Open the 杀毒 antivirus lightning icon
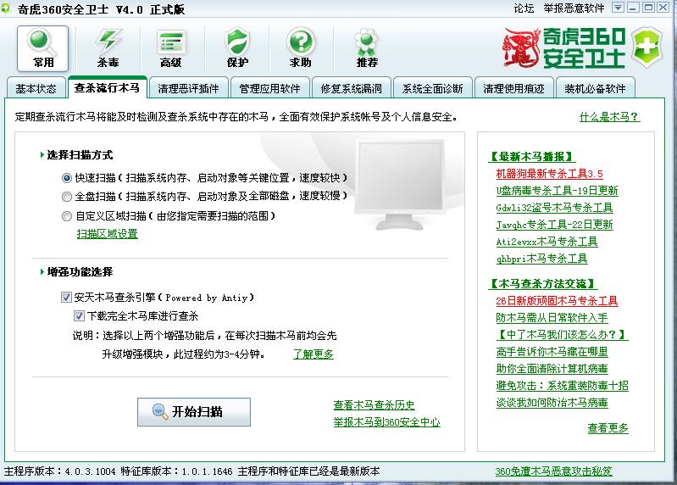 (x=108, y=48)
